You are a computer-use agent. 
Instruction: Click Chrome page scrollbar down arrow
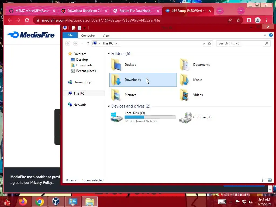pos(270,190)
